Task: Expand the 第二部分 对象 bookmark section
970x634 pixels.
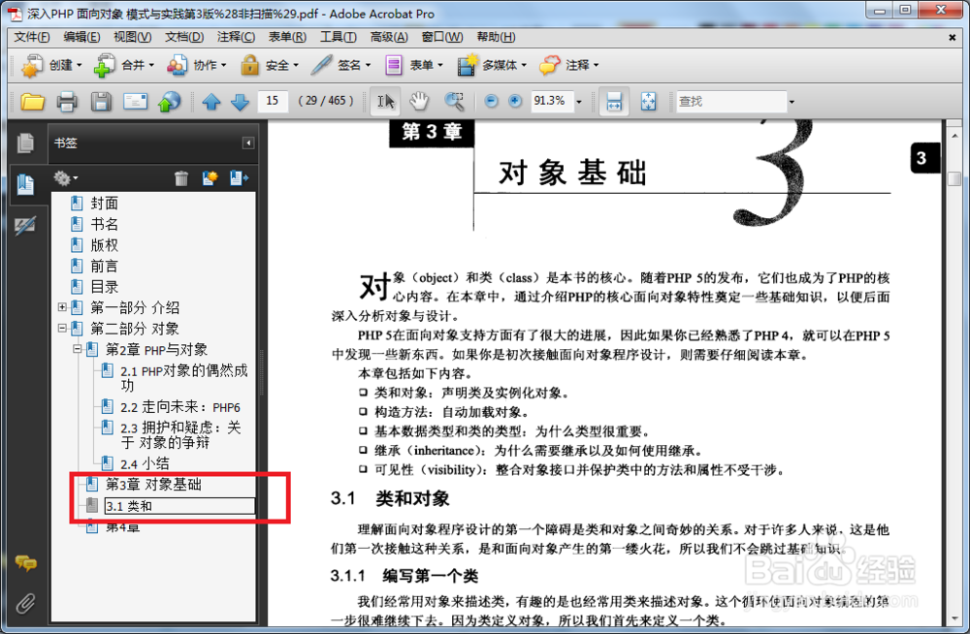Action: tap(64, 328)
